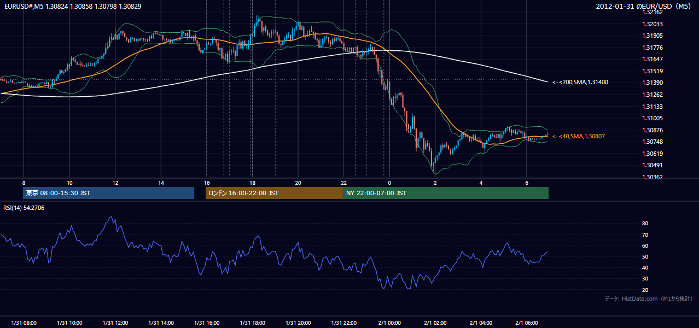Screen dimensions: 699x328
Task: Click price axis value 1.30362
Action: tap(652, 177)
